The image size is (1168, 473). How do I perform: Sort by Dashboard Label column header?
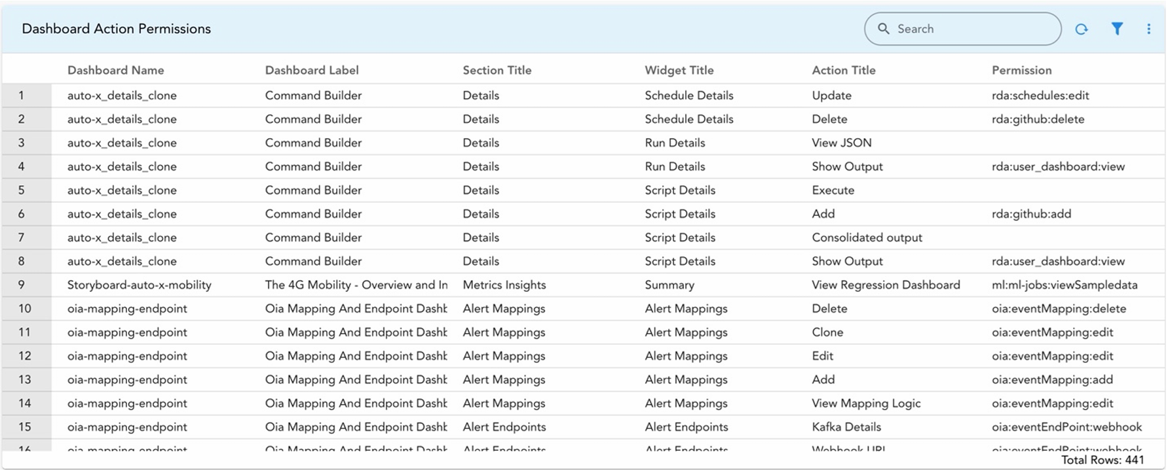(312, 70)
